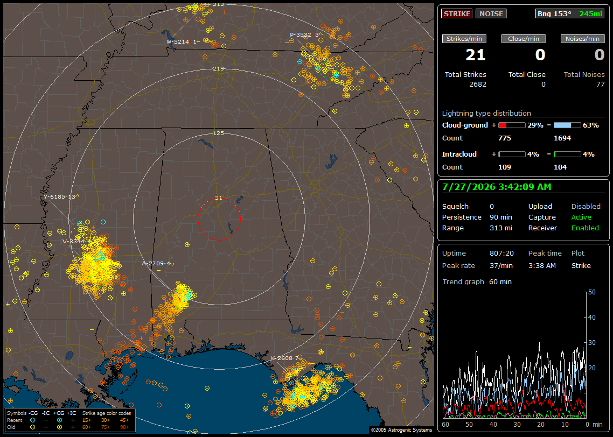Select the Close/min label button

point(524,39)
